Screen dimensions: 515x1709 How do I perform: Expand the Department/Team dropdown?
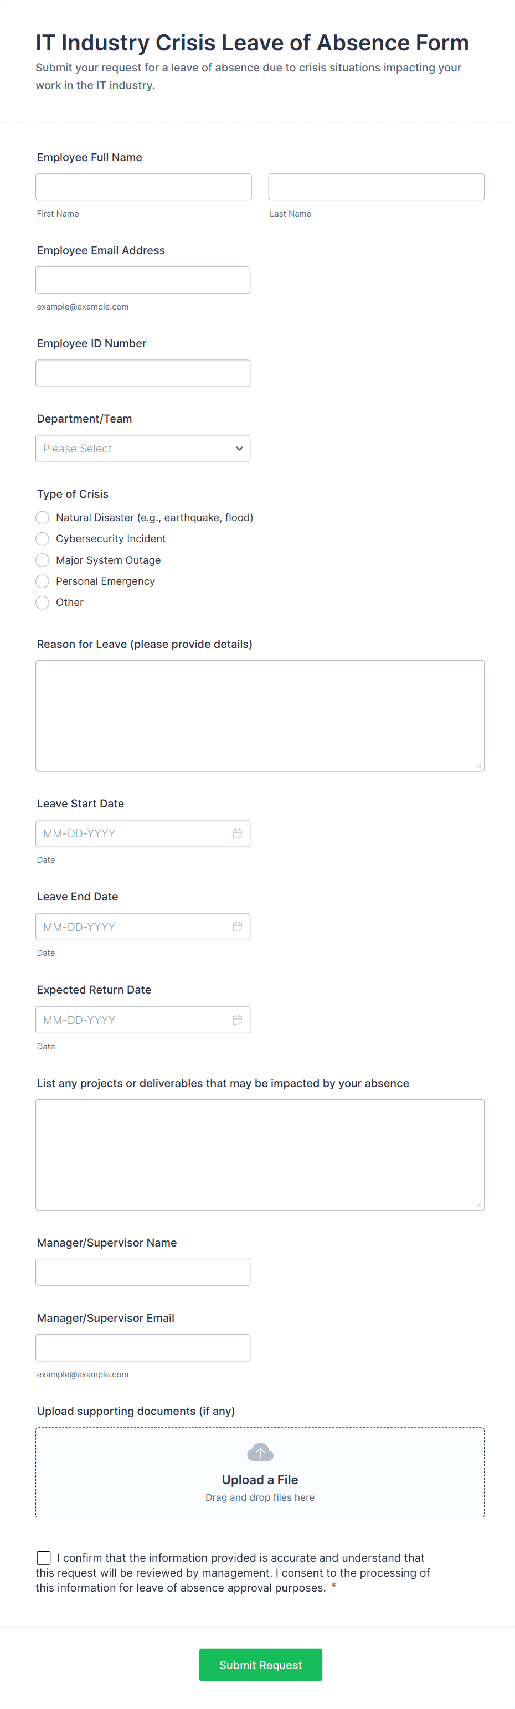[143, 449]
